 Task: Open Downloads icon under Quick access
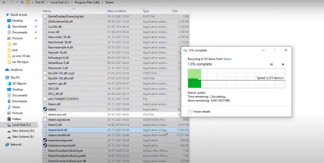point(9,27)
